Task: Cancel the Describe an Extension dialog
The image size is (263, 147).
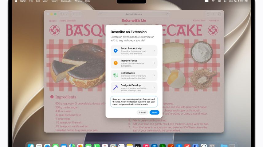Action: [142, 112]
